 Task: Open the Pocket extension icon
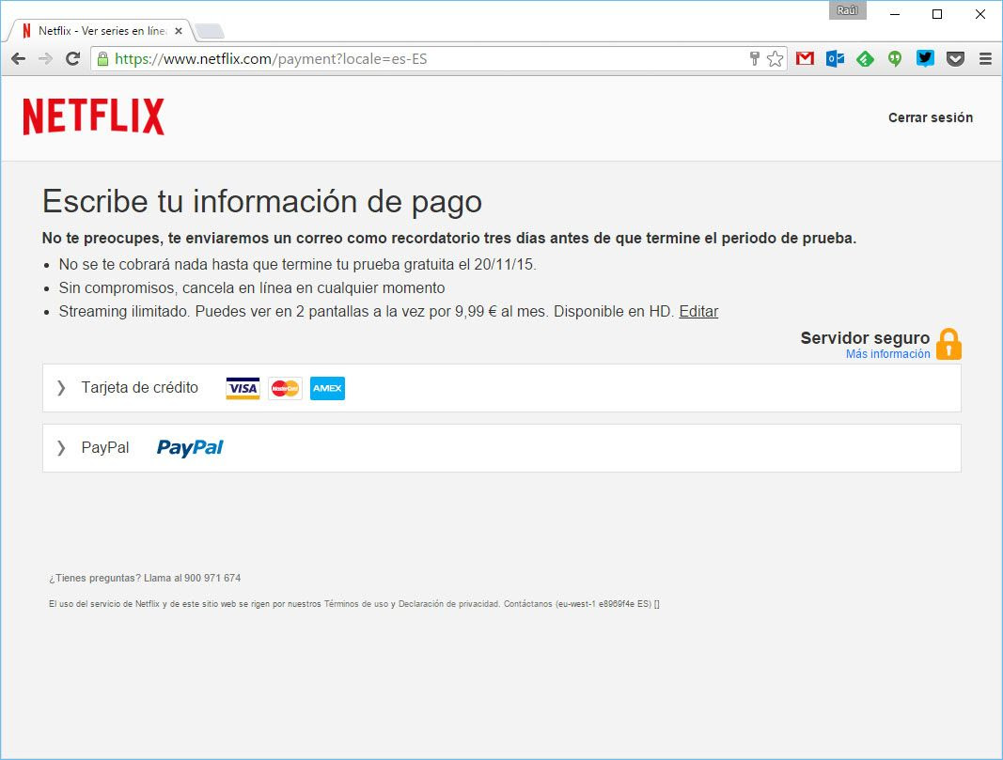coord(955,59)
